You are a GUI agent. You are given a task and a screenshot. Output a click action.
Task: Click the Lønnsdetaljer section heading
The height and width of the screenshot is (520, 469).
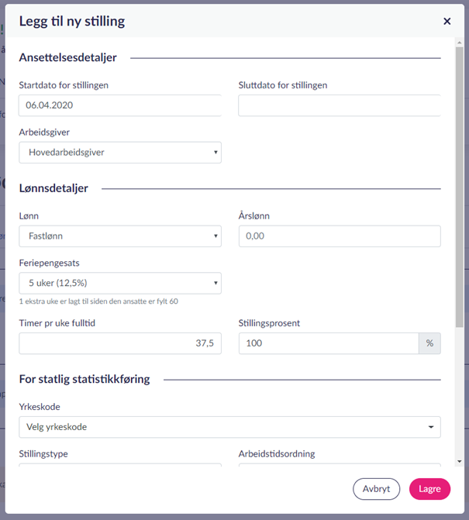tap(53, 188)
